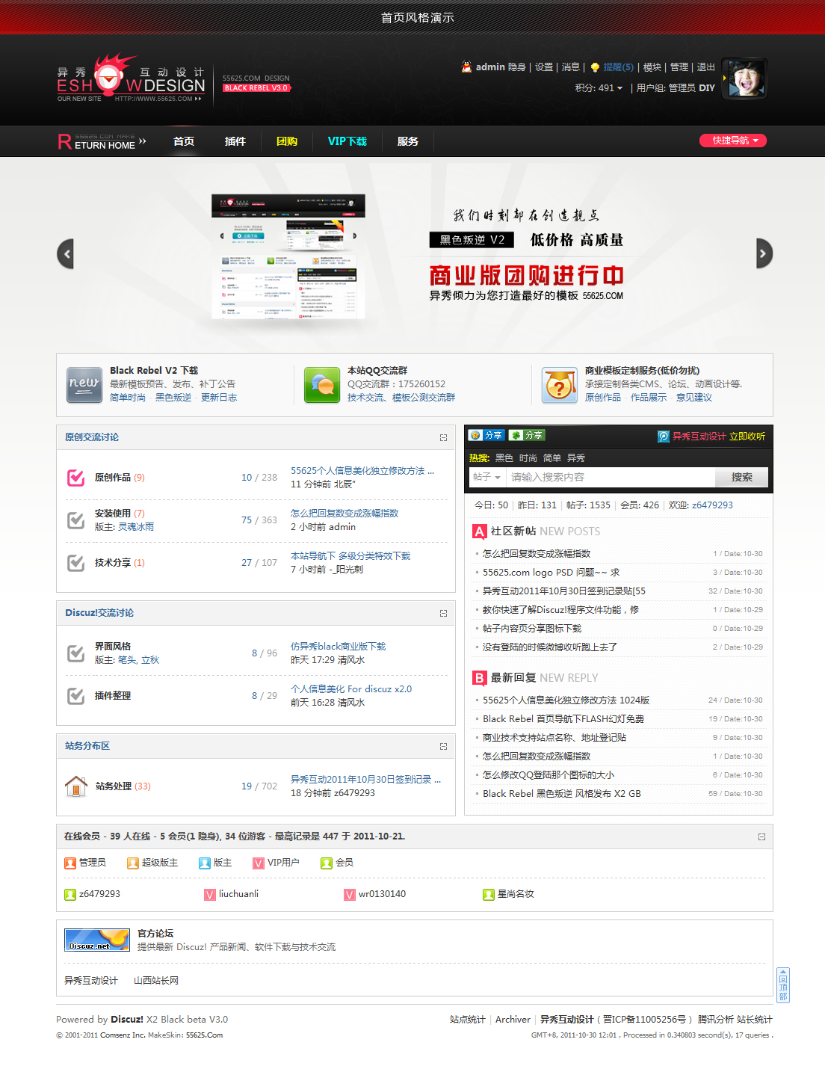Open reply Black Rebel 首页导航下FLASH幻灯免费
The width and height of the screenshot is (825, 1066).
pyautogui.click(x=563, y=719)
